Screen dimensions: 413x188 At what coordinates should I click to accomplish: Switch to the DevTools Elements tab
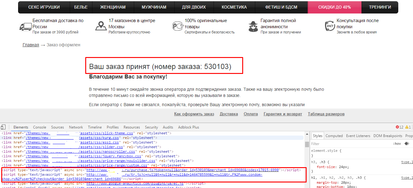pyautogui.click(x=21, y=127)
